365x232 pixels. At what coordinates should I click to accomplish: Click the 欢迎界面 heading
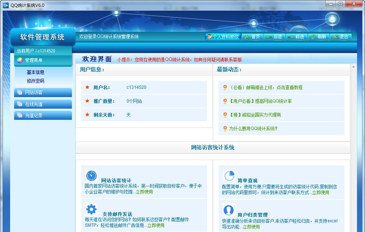tap(97, 59)
